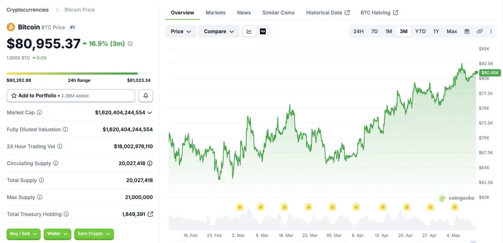This screenshot has height=243, width=503.
Task: Click the Bitcoin Price breadcrumb
Action: coord(80,10)
